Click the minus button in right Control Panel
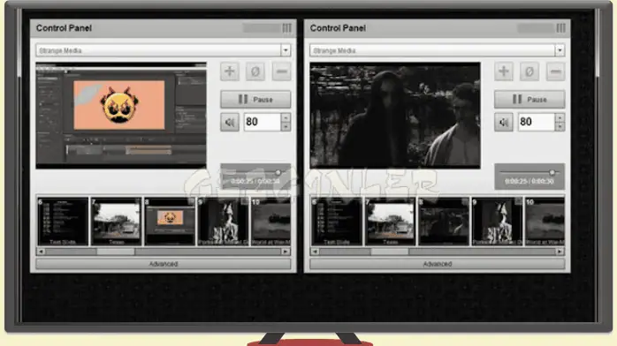 (556, 71)
